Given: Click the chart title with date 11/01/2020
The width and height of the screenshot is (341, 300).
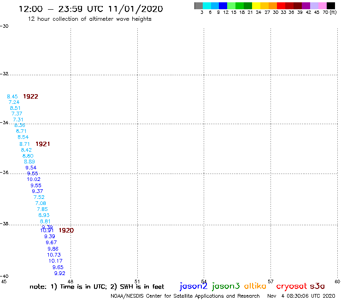Looking at the screenshot, I should 91,9.
